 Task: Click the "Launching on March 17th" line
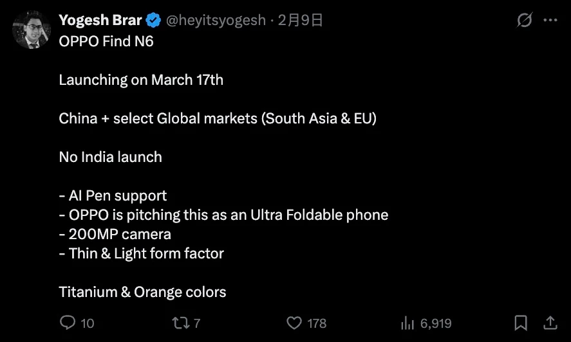point(141,80)
